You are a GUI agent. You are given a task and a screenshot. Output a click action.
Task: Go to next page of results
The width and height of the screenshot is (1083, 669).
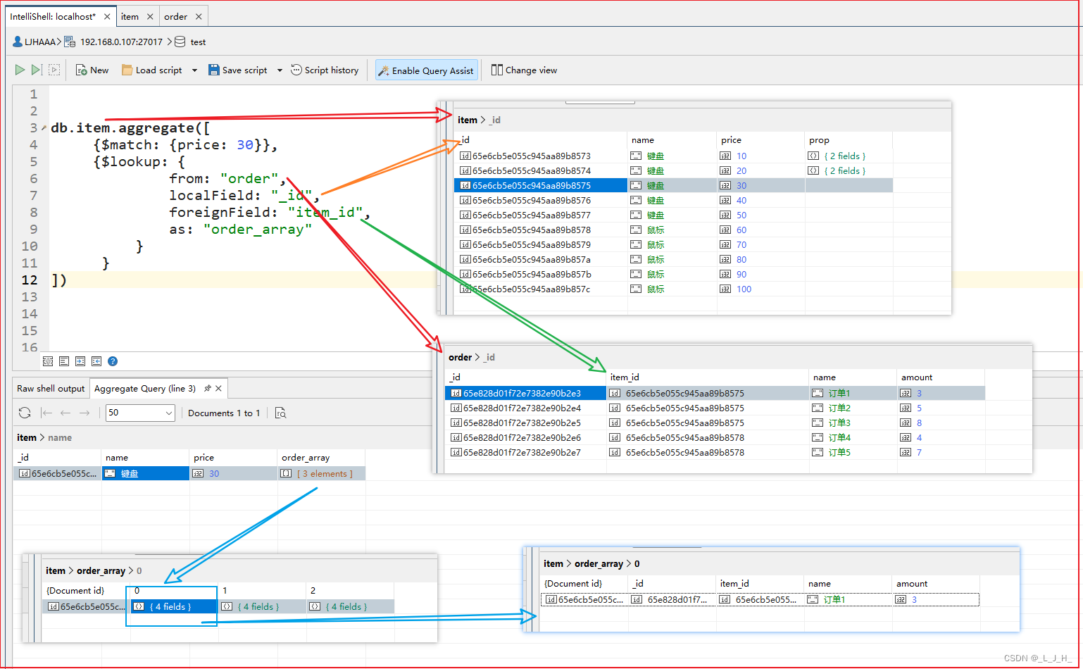[x=84, y=413]
